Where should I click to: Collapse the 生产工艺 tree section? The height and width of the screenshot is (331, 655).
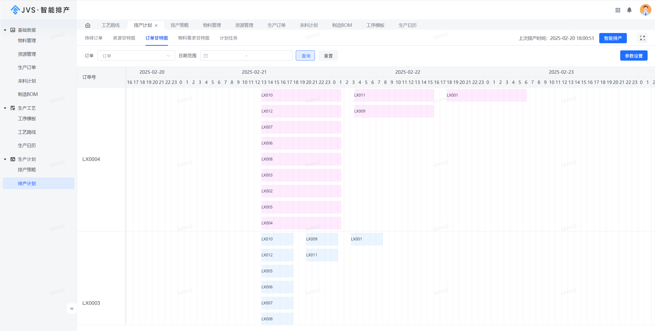click(x=5, y=108)
